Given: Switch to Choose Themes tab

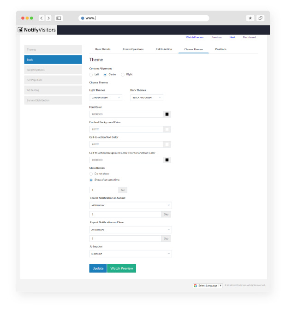Looking at the screenshot, I should click(194, 49).
